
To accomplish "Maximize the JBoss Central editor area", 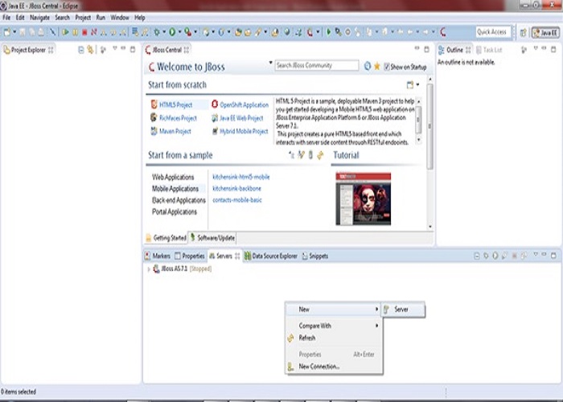I will coord(426,49).
